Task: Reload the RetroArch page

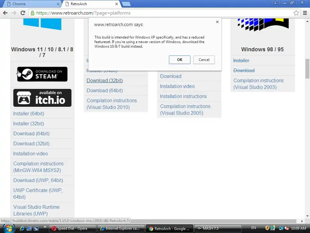Action: pyautogui.click(x=23, y=13)
